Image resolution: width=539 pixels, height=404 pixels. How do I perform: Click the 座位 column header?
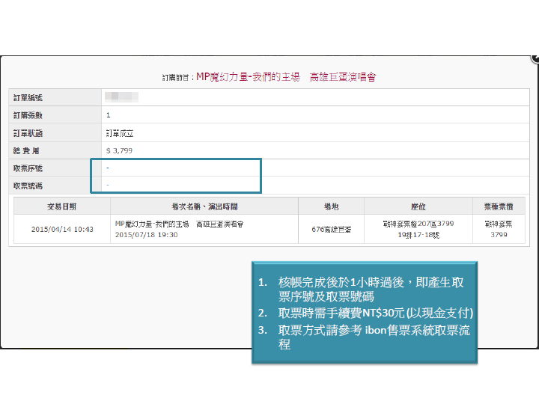(x=418, y=206)
